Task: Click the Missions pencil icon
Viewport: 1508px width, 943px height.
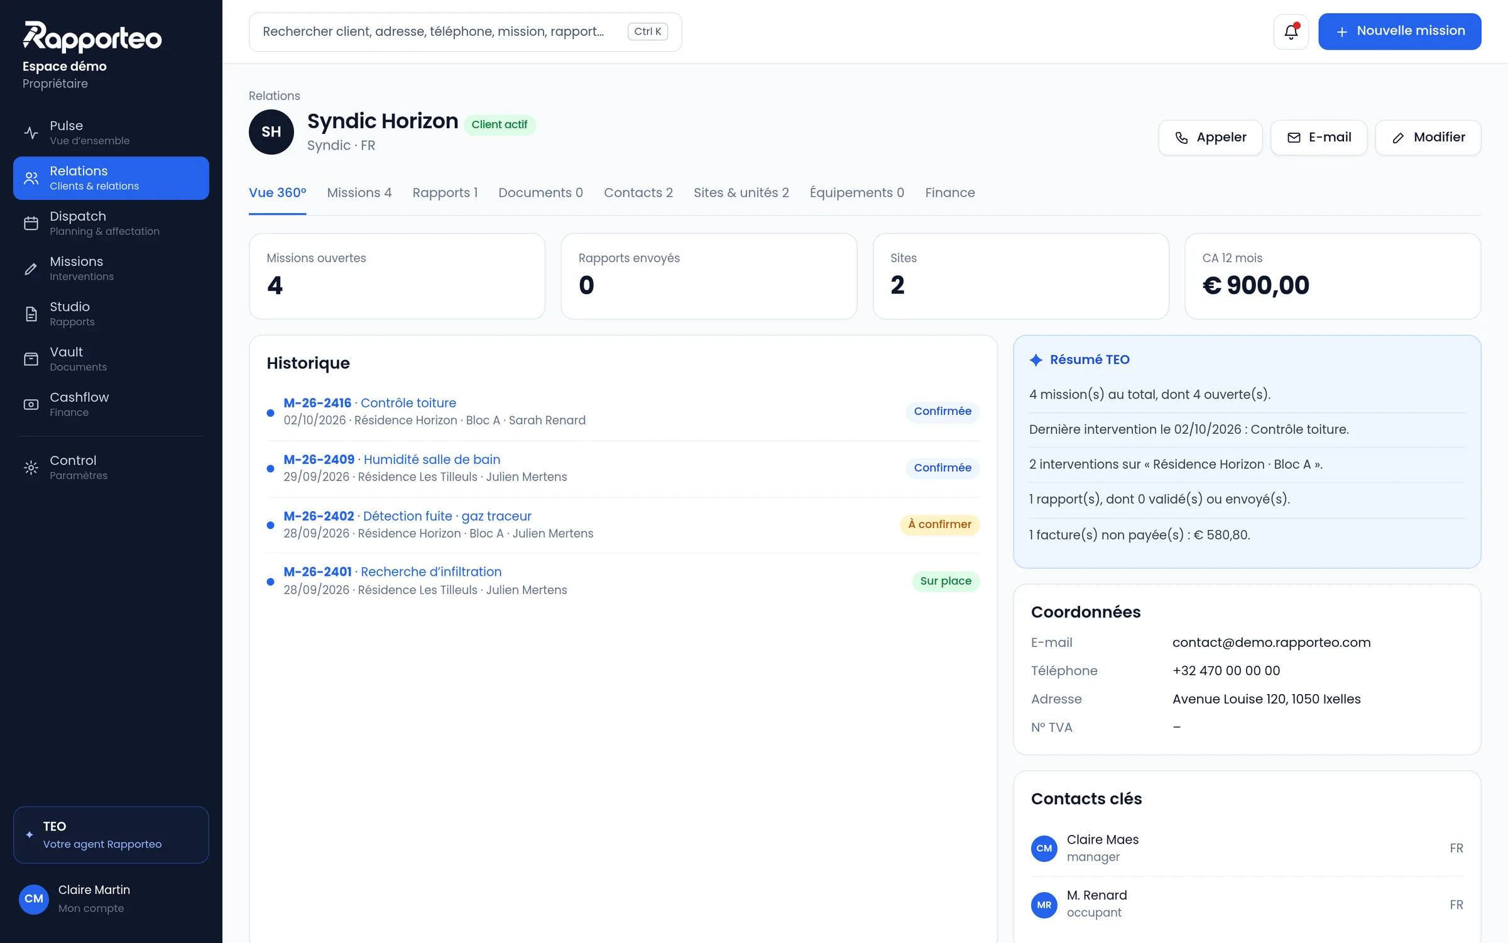Action: pos(31,268)
